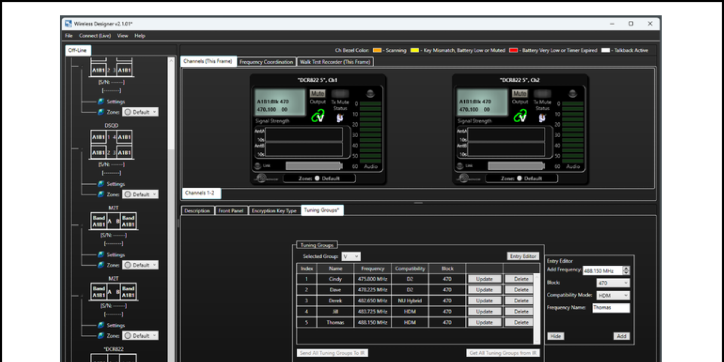Viewport: 724px width, 362px height.
Task: Click the Link indicator on Ch1 panel
Action: click(257, 165)
